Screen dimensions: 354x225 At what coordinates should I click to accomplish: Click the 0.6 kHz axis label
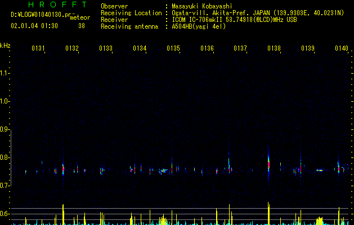point(5,214)
